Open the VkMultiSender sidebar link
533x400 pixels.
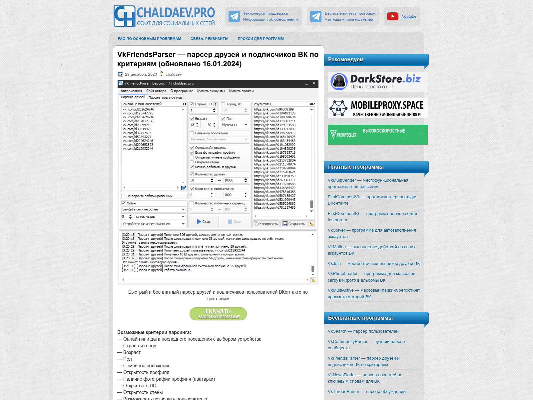tap(368, 183)
